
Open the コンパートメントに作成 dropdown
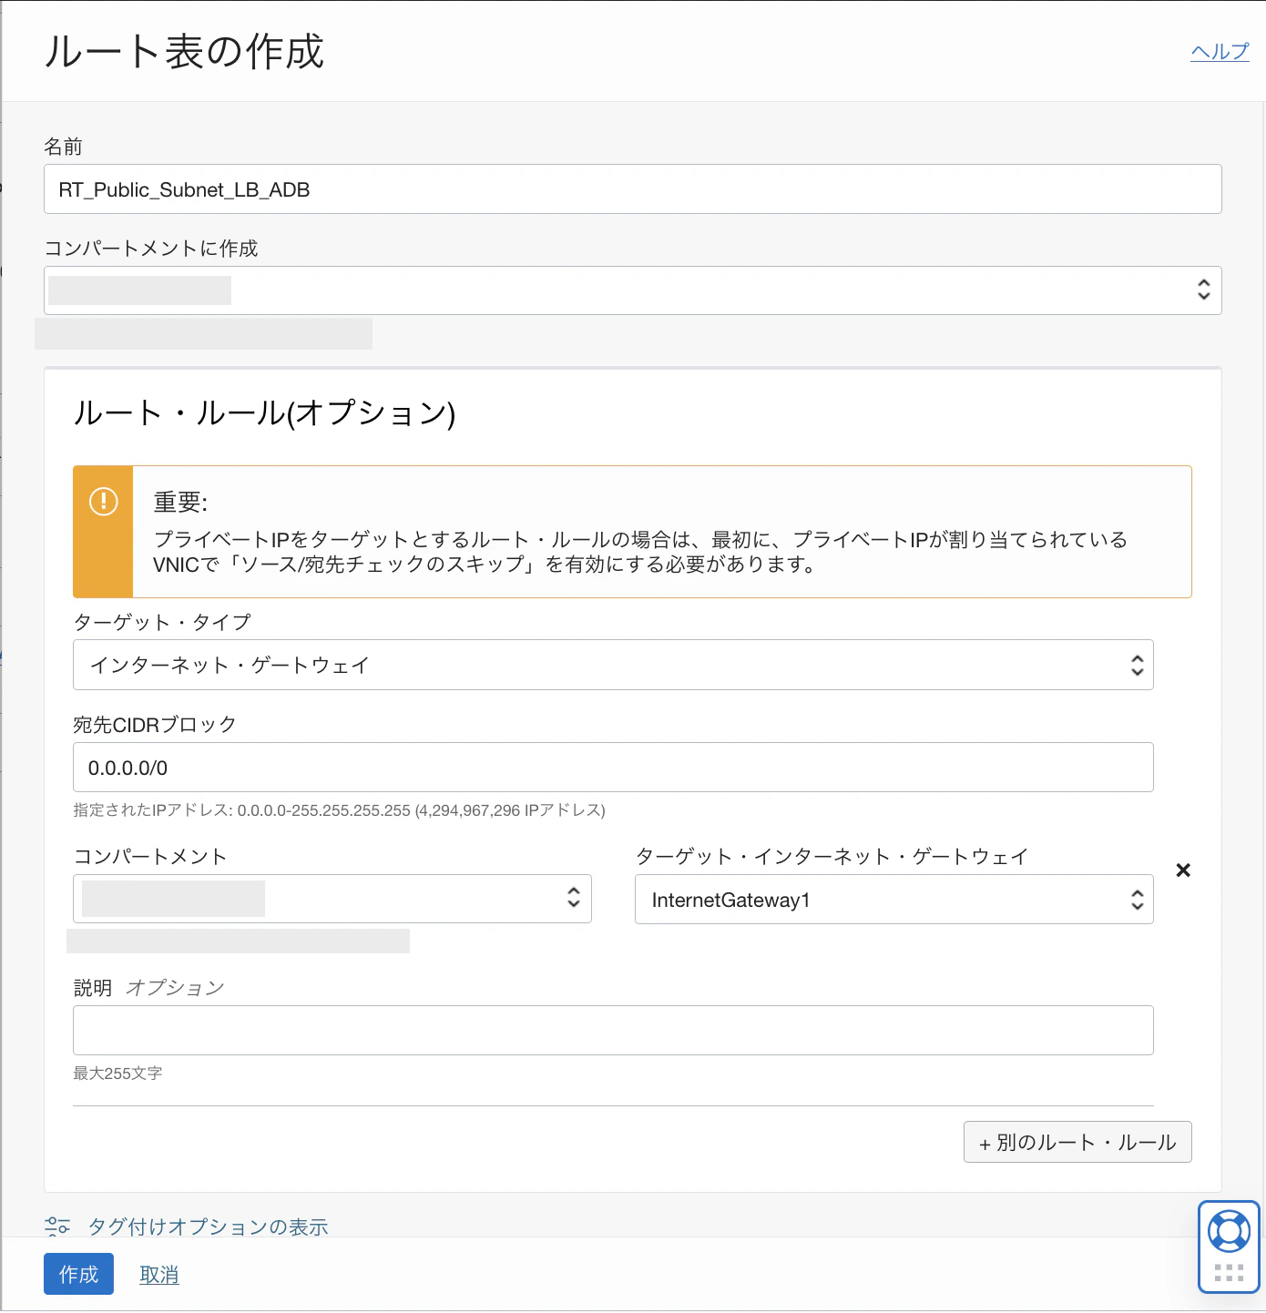click(x=632, y=290)
